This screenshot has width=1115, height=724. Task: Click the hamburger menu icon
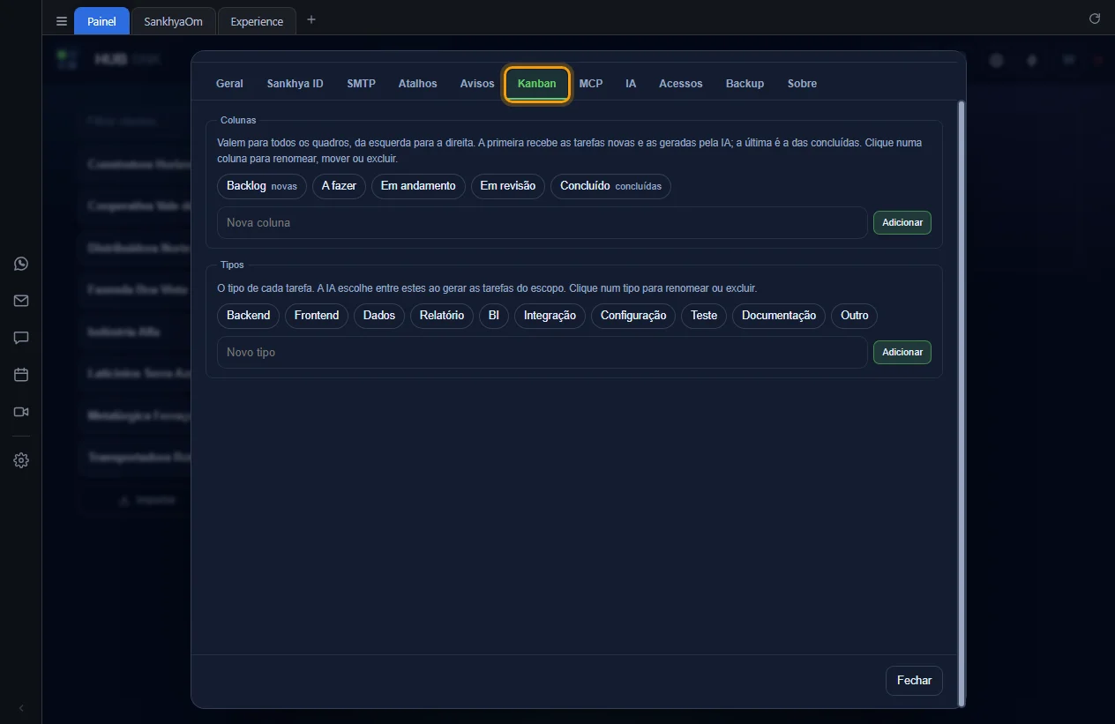[62, 21]
